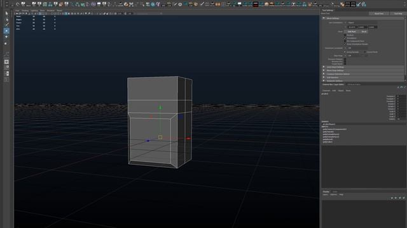Toggle Preserve UVs checkbox
The image size is (407, 228).
[x=345, y=61]
